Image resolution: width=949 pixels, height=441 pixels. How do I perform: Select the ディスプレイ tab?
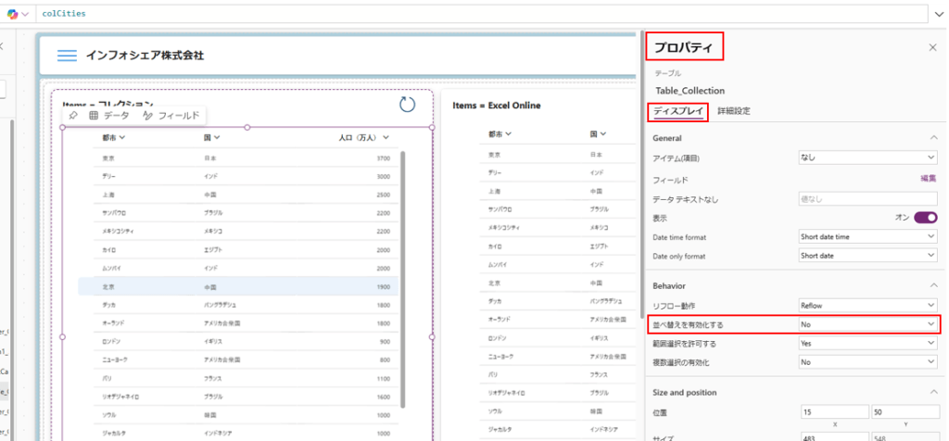[677, 111]
